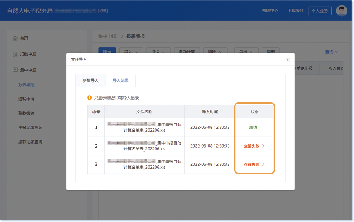Open 退税申请 in sidebar
This screenshot has height=222, width=354.
click(x=26, y=99)
